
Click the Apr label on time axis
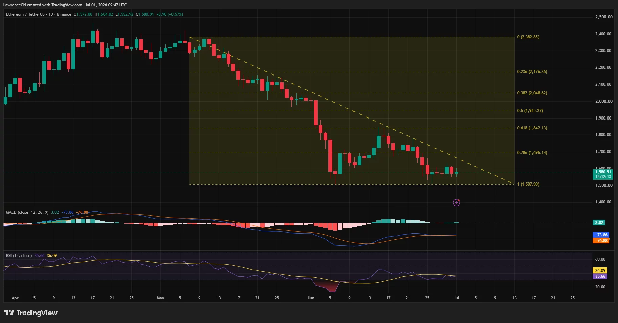click(x=15, y=298)
